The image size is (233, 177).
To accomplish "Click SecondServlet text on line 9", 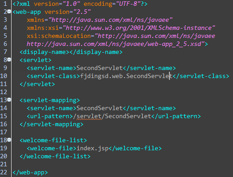I will click(x=100, y=68).
